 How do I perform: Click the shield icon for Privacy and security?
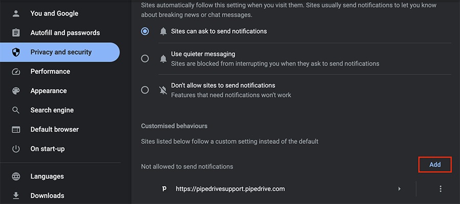pos(16,52)
